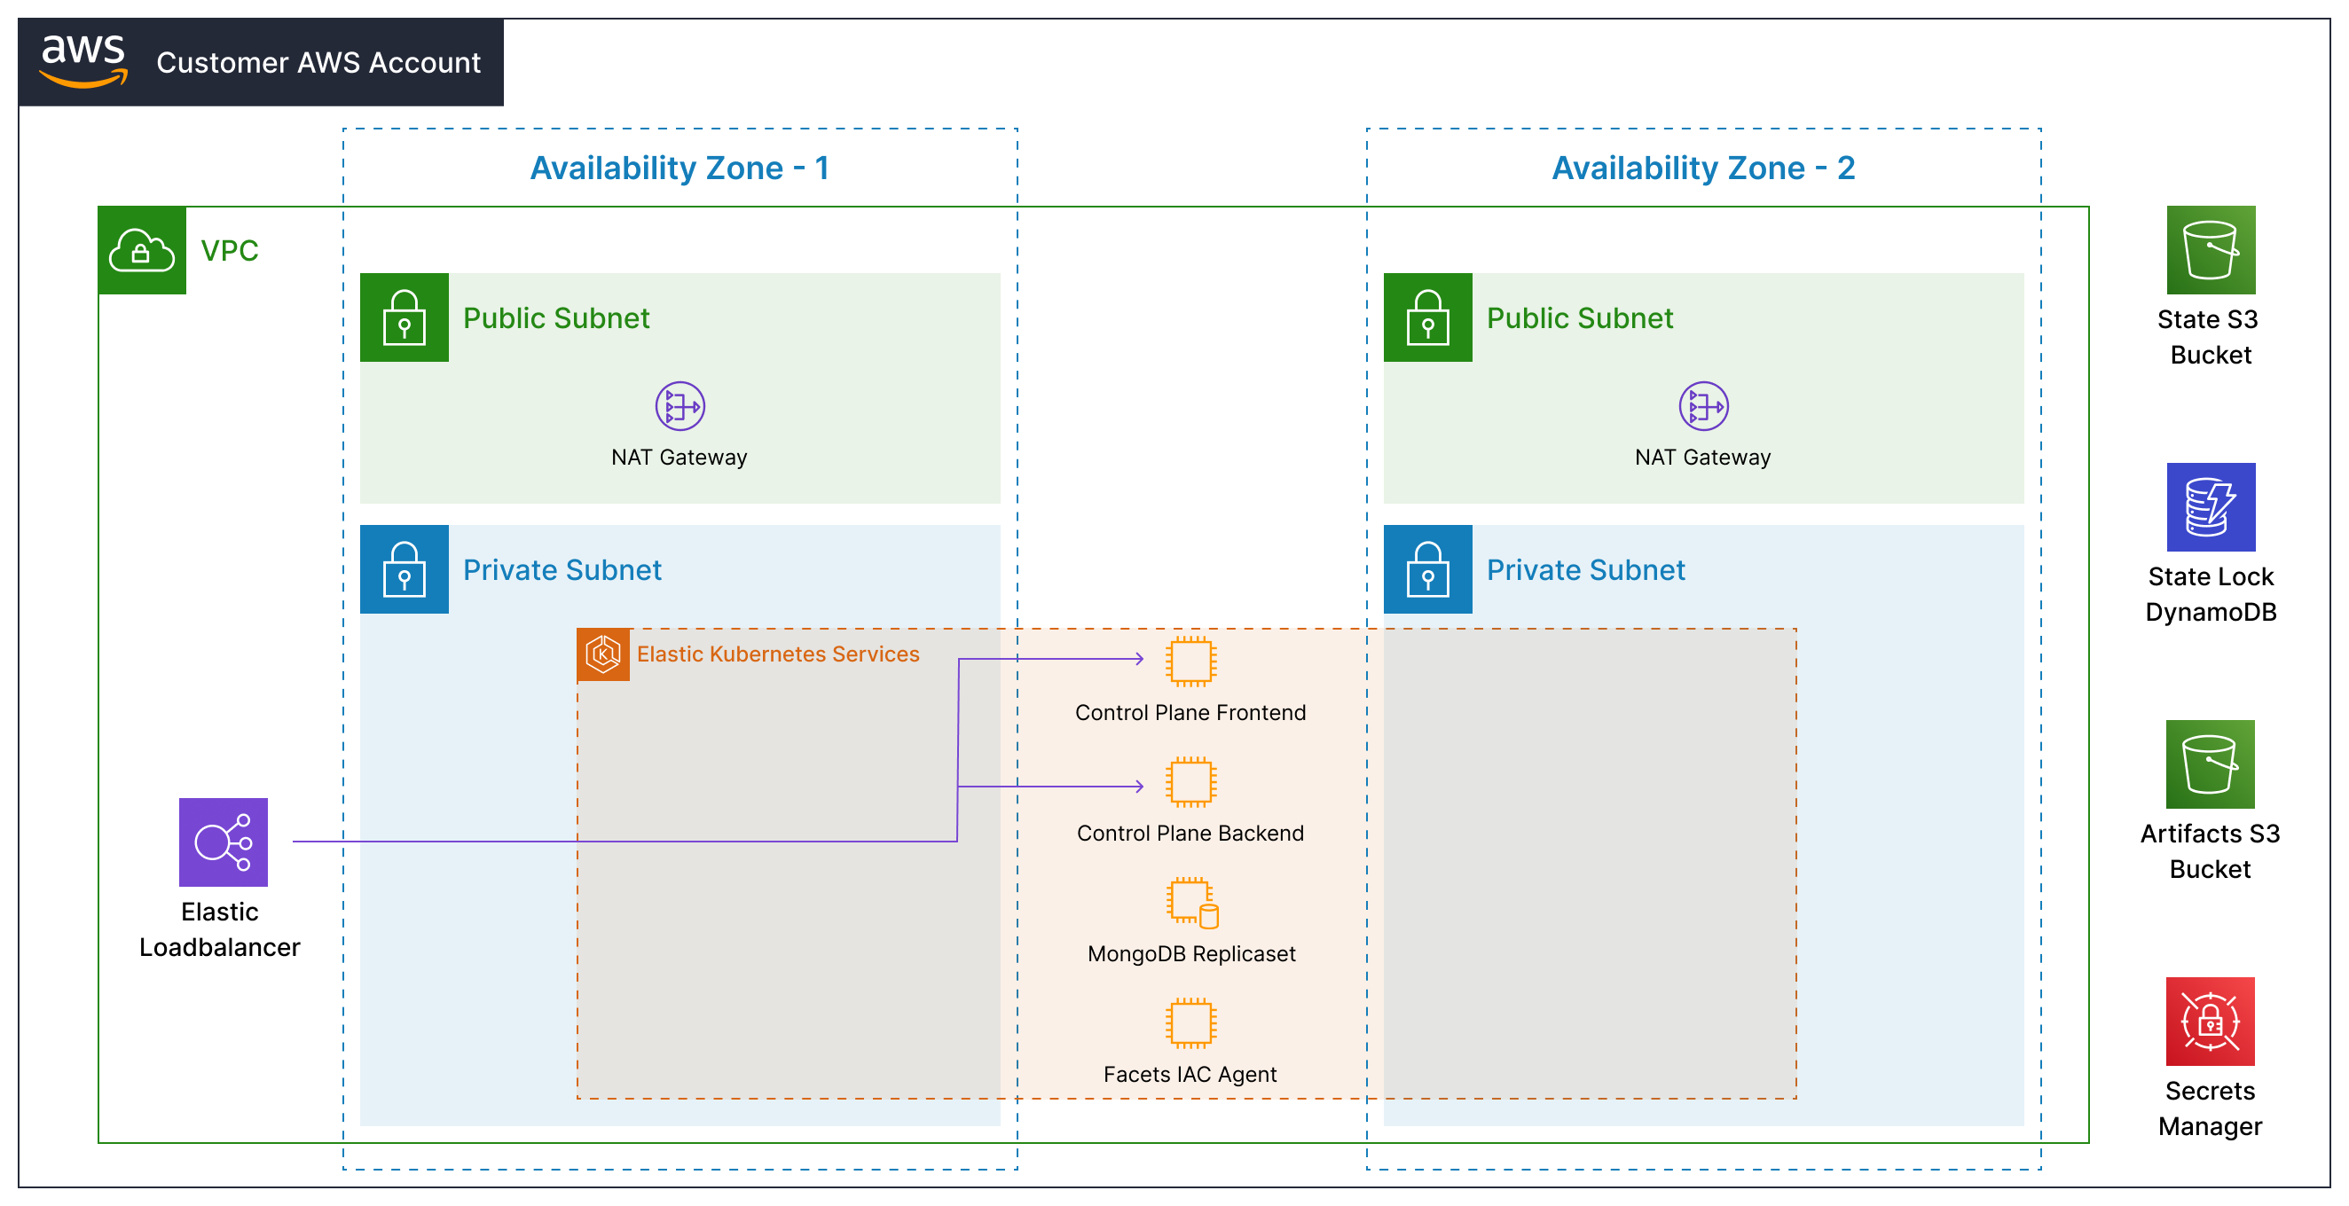
Task: Select the Control Plane Backend label
Action: (1190, 834)
